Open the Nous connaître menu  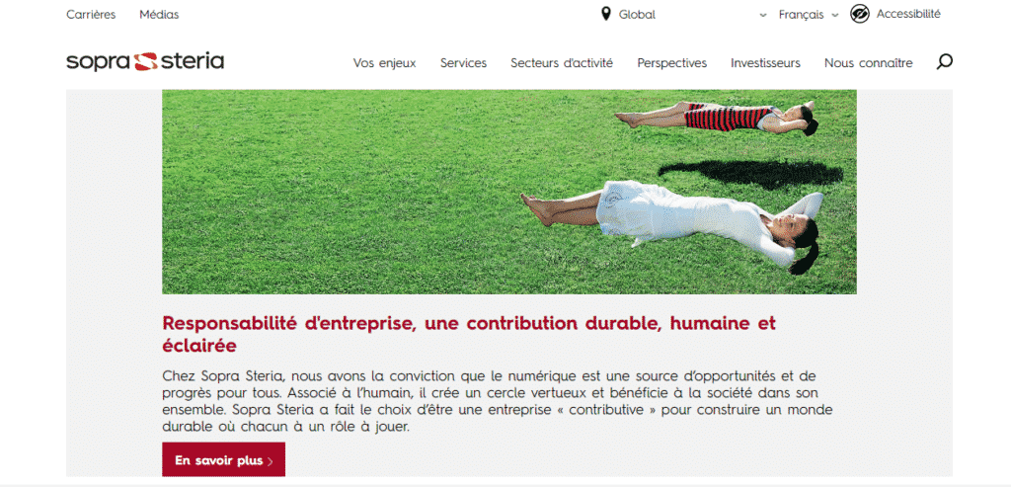[x=869, y=63]
